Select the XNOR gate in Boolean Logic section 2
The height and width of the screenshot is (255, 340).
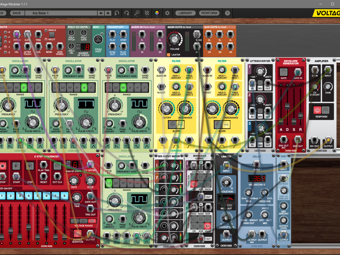tap(207, 226)
